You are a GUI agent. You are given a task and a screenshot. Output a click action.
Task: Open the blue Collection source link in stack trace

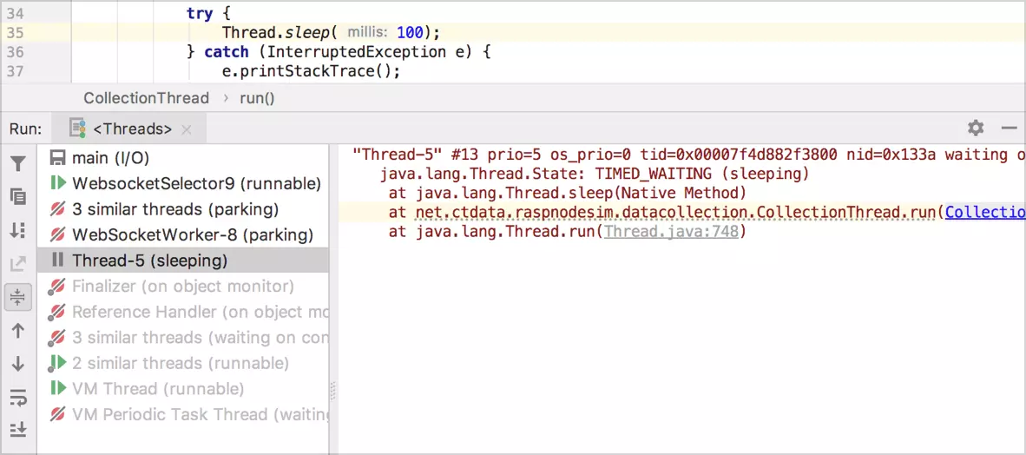(x=984, y=213)
